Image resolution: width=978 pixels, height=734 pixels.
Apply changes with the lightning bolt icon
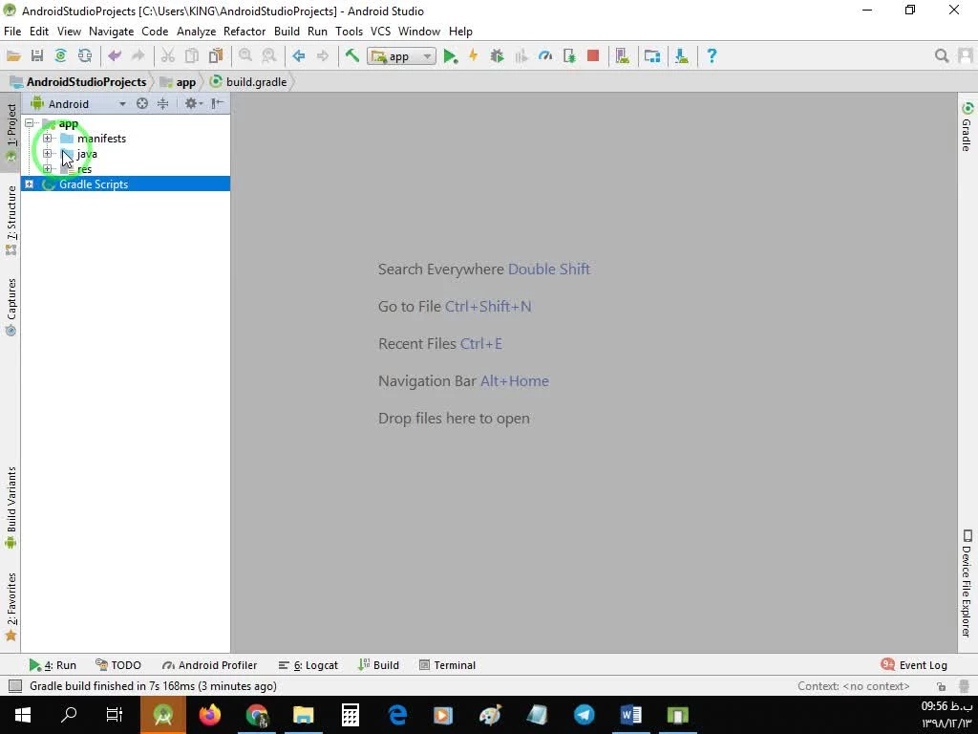pos(474,56)
